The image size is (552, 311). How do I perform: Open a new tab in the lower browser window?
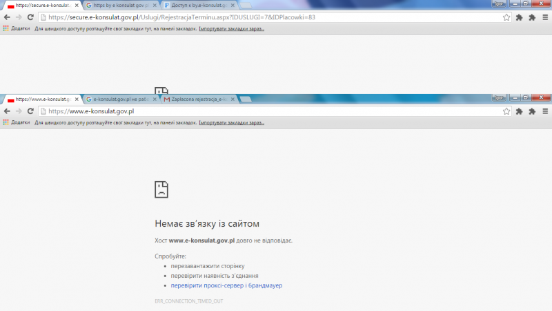point(246,100)
